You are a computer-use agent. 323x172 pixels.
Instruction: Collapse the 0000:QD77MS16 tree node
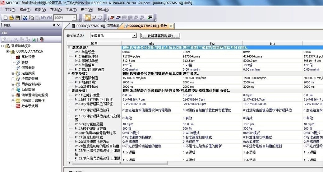(x=8, y=52)
